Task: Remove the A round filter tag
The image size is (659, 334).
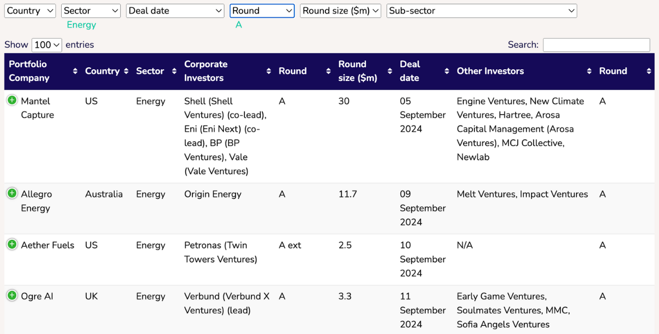Action: [238, 25]
